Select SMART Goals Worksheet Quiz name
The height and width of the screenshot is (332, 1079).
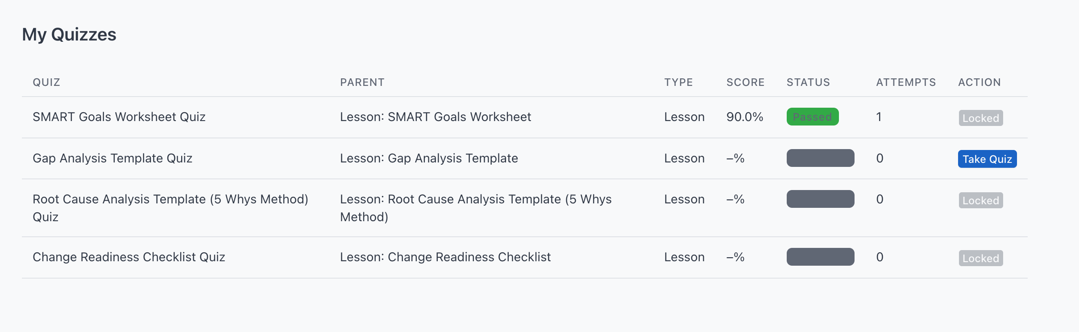[x=119, y=117]
